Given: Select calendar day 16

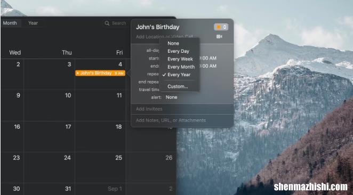Looking at the screenshot, I should [x=17, y=127].
